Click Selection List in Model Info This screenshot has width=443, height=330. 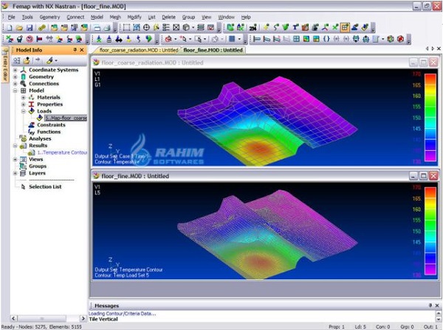click(x=45, y=187)
